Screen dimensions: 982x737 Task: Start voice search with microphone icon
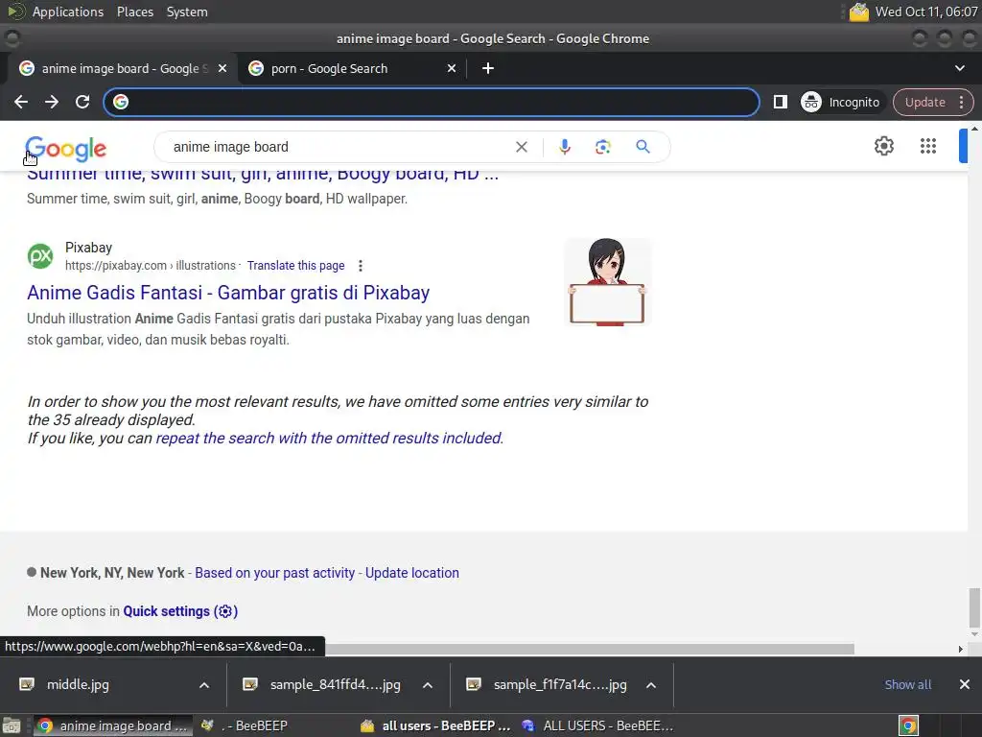click(564, 147)
